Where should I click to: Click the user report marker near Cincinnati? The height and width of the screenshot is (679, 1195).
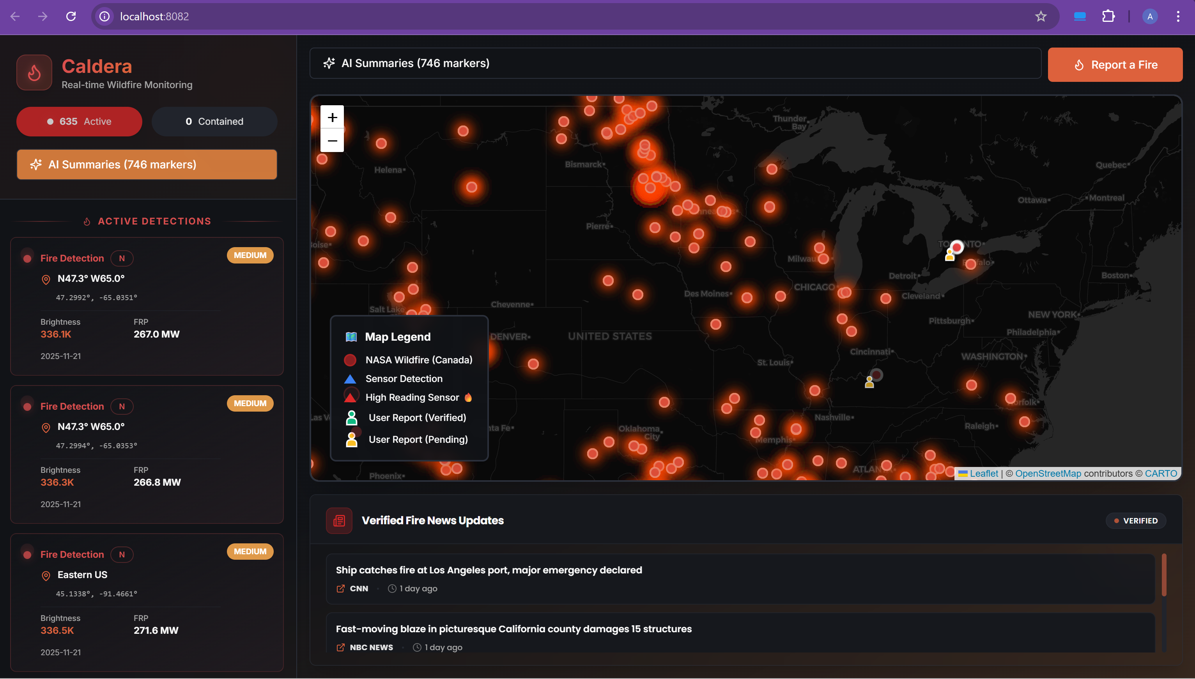pos(869,382)
